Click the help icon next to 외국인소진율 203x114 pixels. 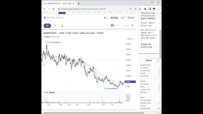pos(155,18)
